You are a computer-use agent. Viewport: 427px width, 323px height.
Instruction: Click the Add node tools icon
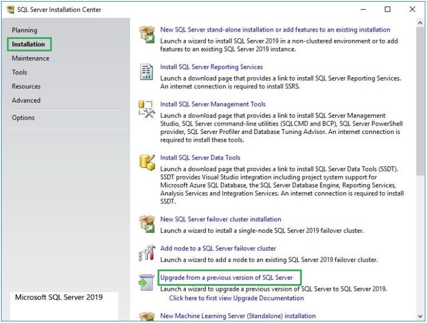(x=147, y=253)
